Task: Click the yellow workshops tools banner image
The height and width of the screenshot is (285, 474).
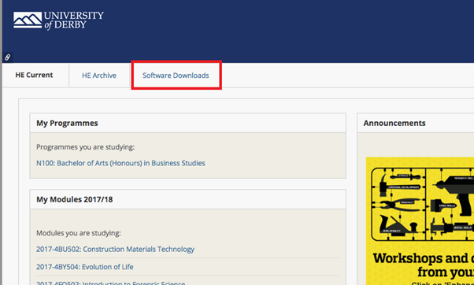Action: coord(420,221)
